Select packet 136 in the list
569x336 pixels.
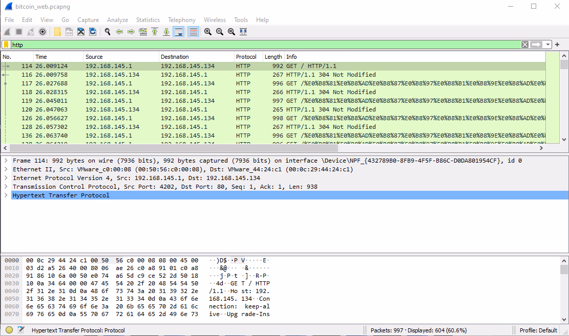273,136
